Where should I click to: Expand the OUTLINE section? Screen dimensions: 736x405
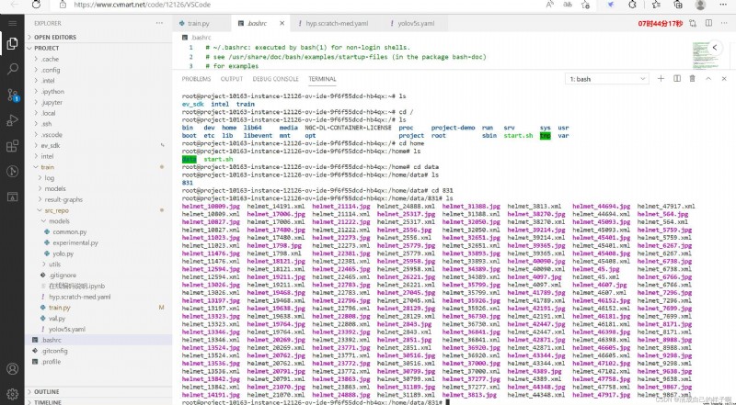98,392
